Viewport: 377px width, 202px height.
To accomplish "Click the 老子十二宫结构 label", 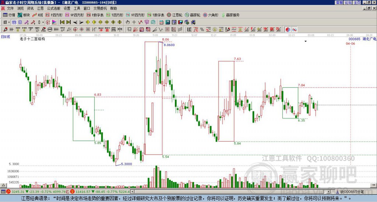I will pos(32,39).
